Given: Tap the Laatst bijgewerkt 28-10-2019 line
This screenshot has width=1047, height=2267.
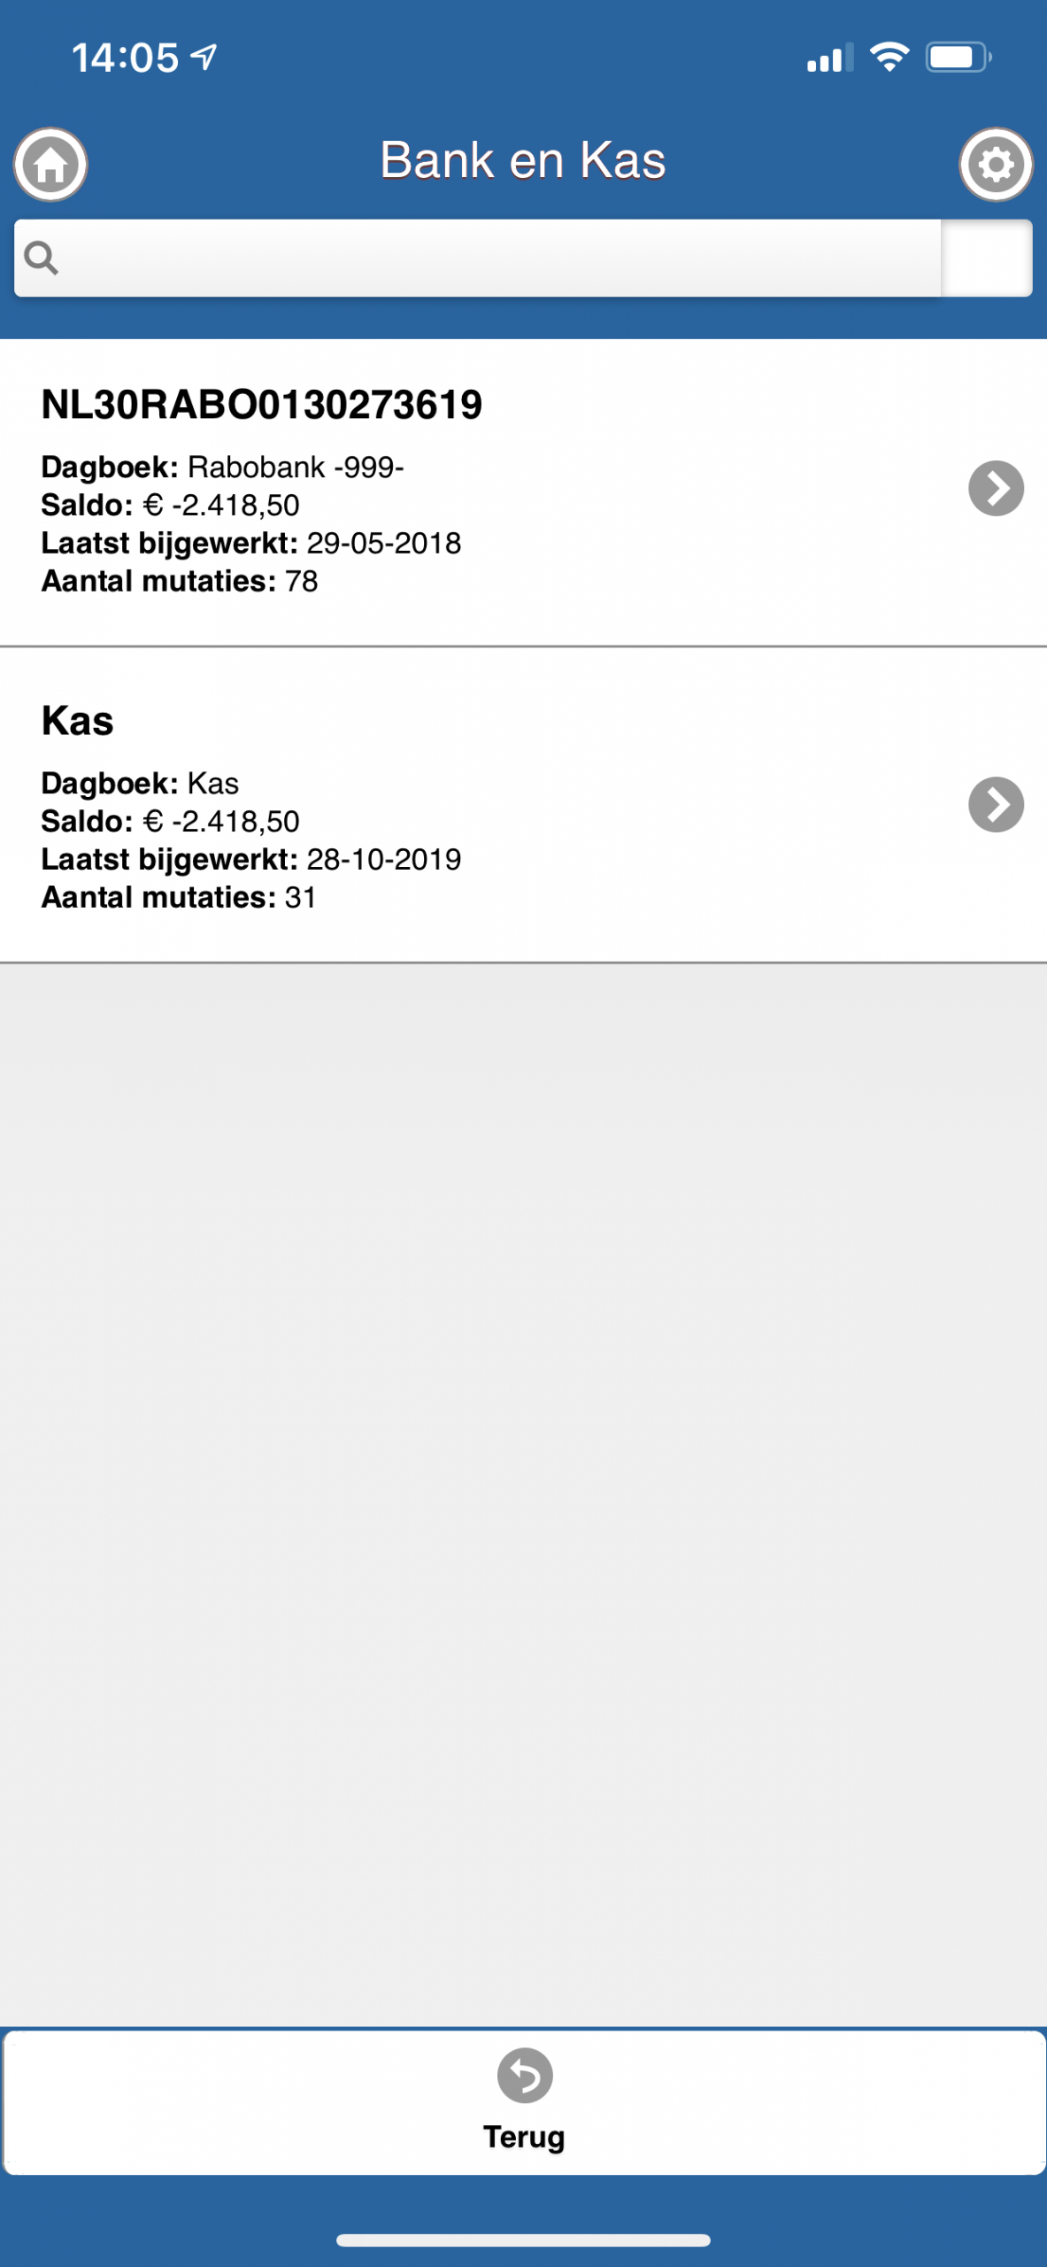Looking at the screenshot, I should pos(251,859).
